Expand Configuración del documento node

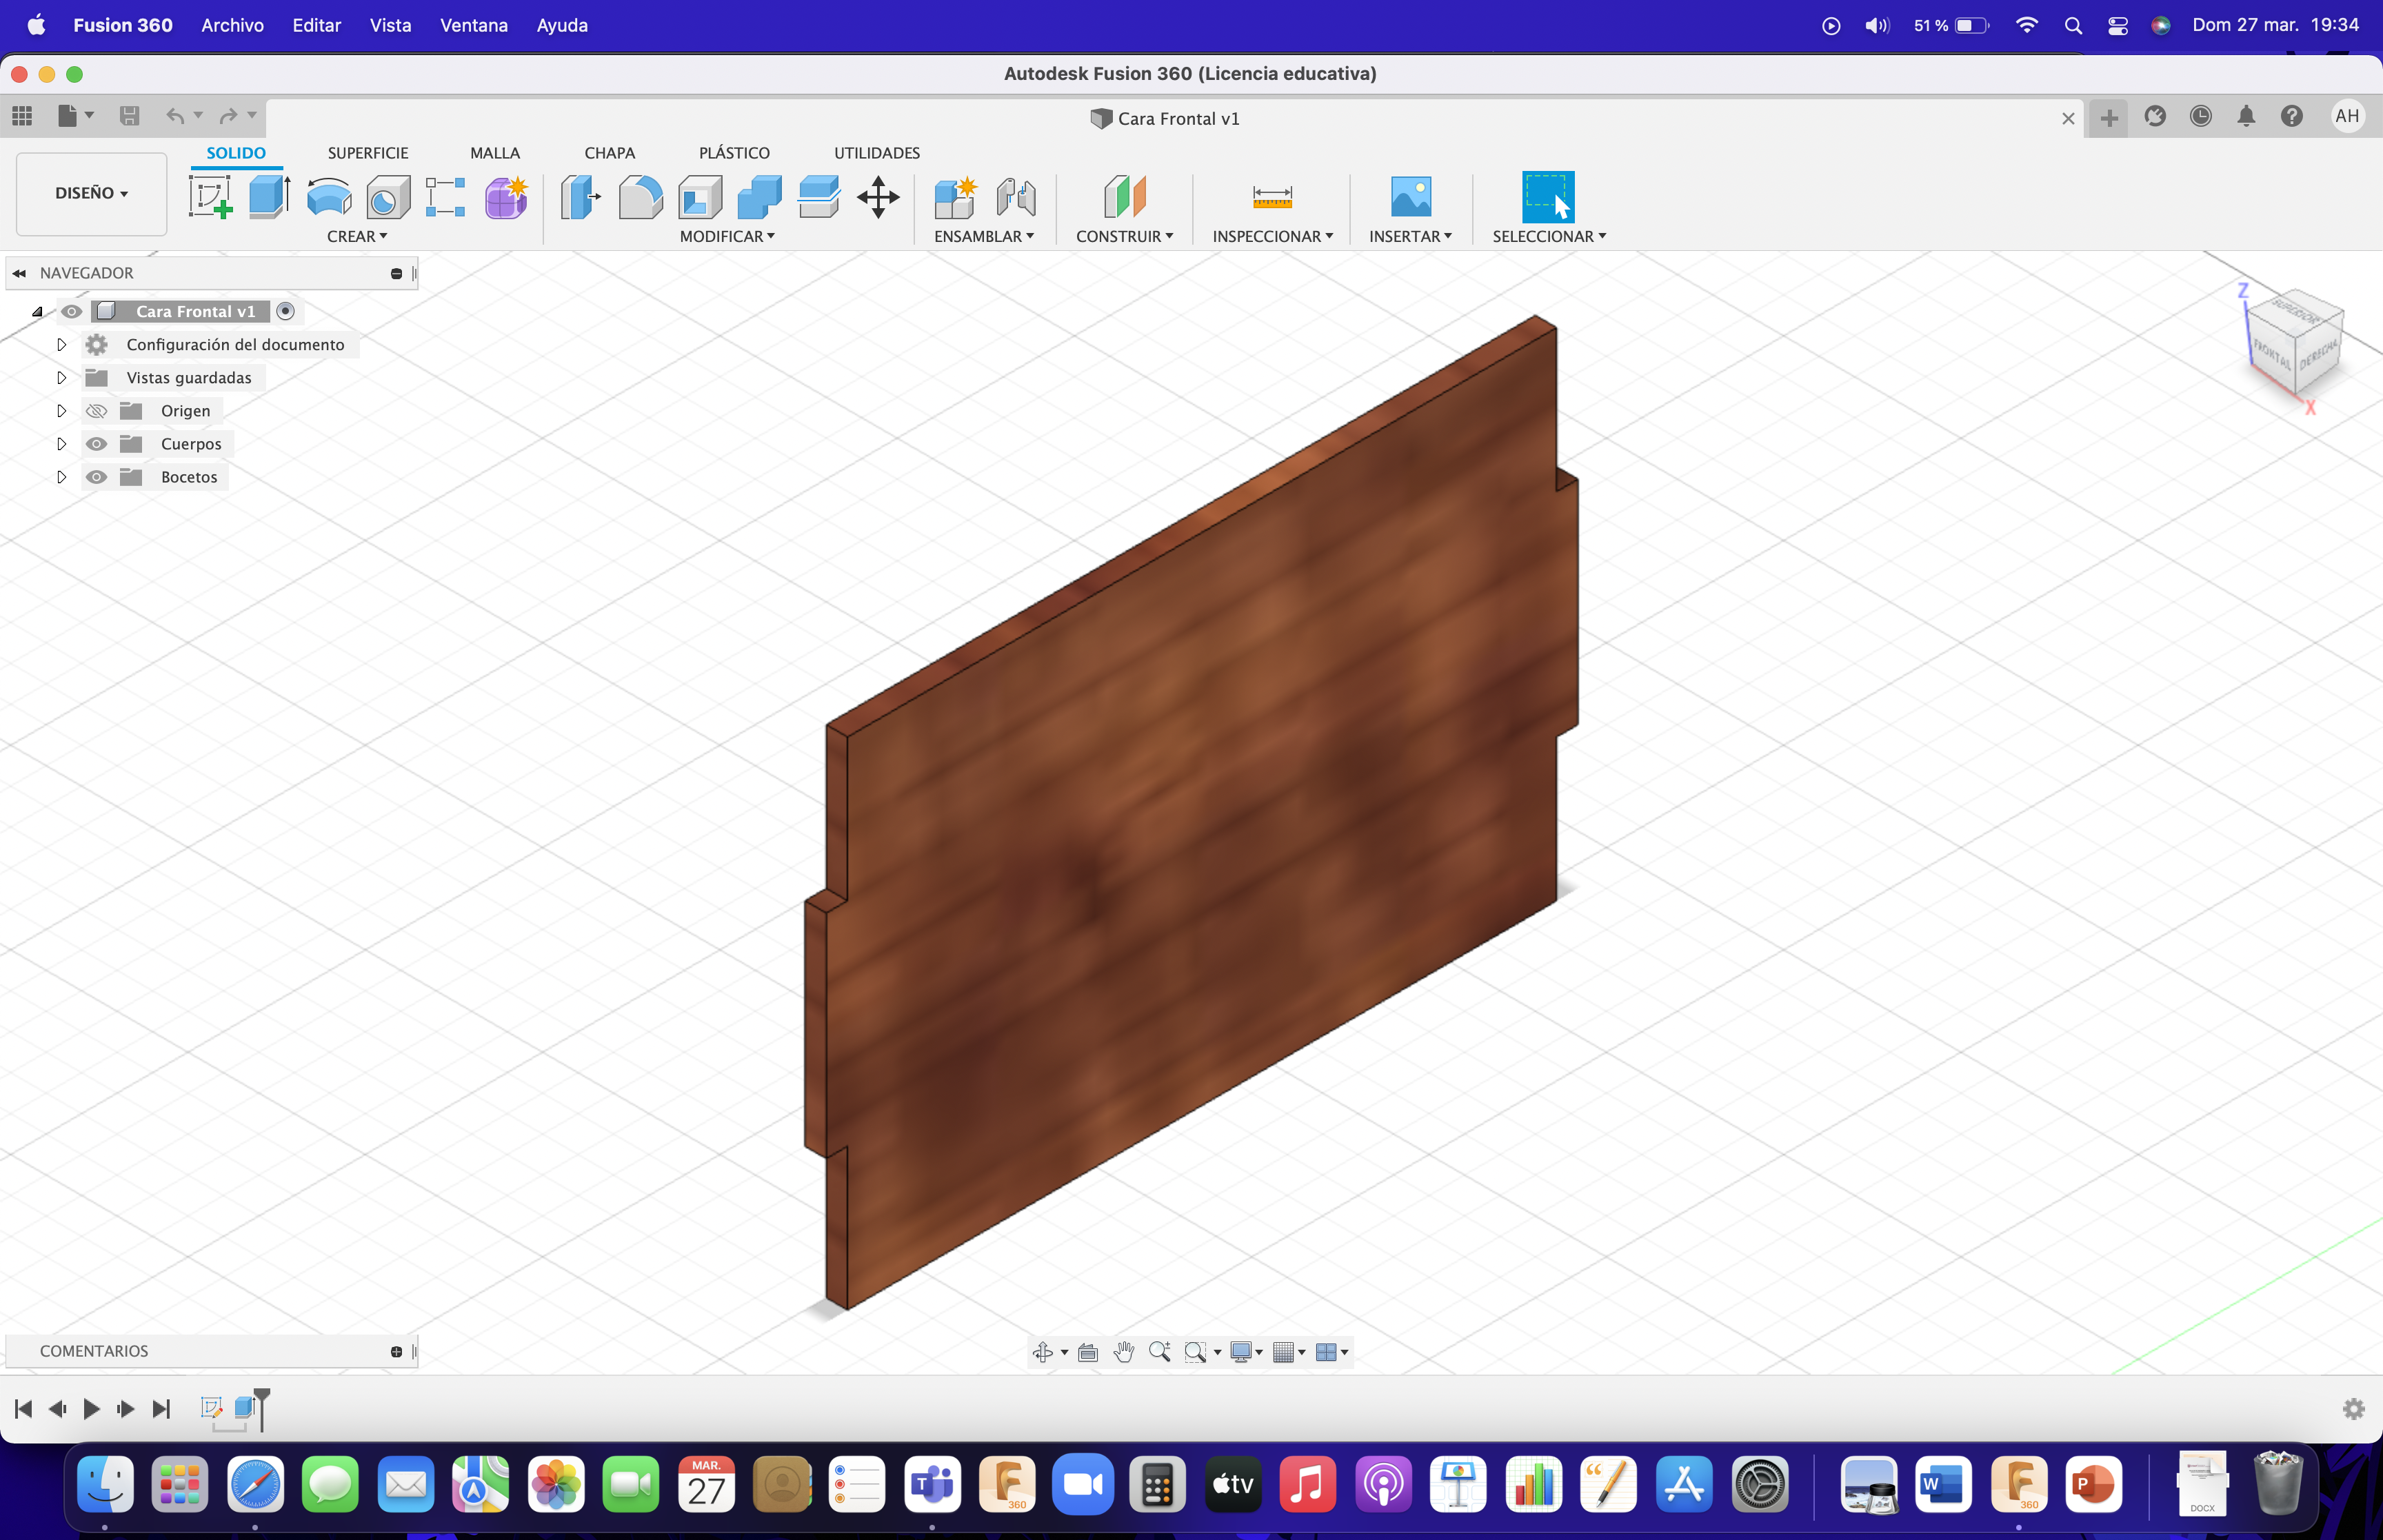tap(61, 345)
